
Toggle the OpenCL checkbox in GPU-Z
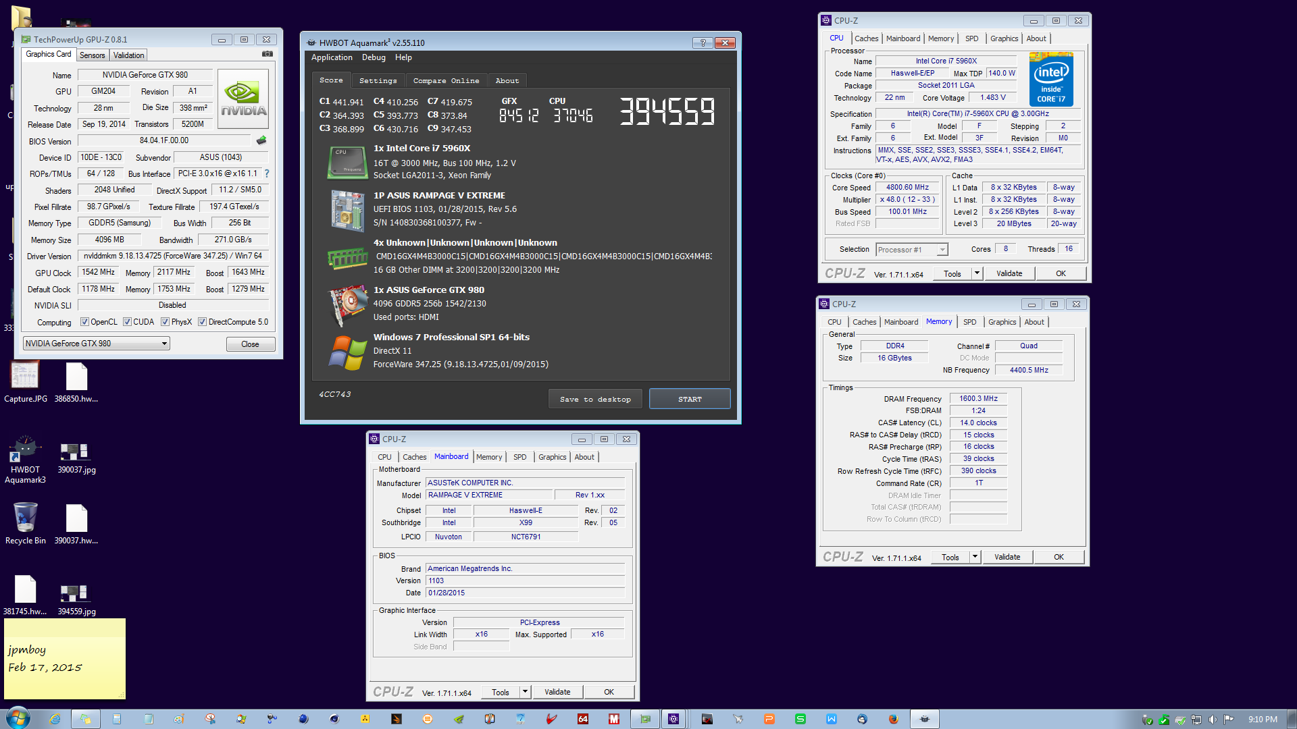coord(84,322)
